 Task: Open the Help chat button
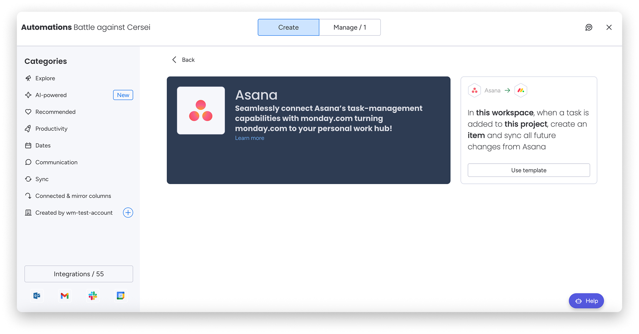pyautogui.click(x=586, y=301)
